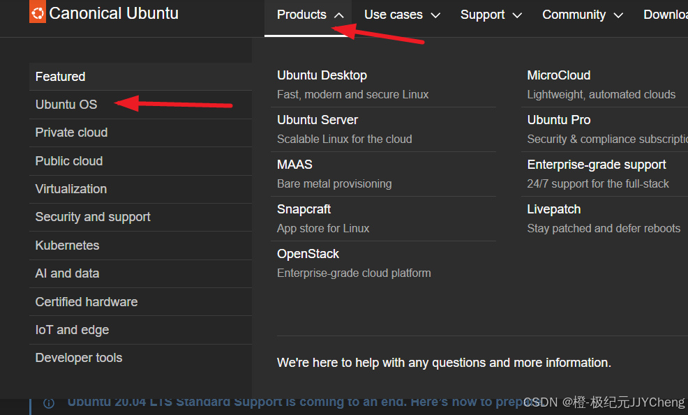This screenshot has height=415, width=688.
Task: Click 'Security & compliance subscription' description
Action: pyautogui.click(x=608, y=139)
